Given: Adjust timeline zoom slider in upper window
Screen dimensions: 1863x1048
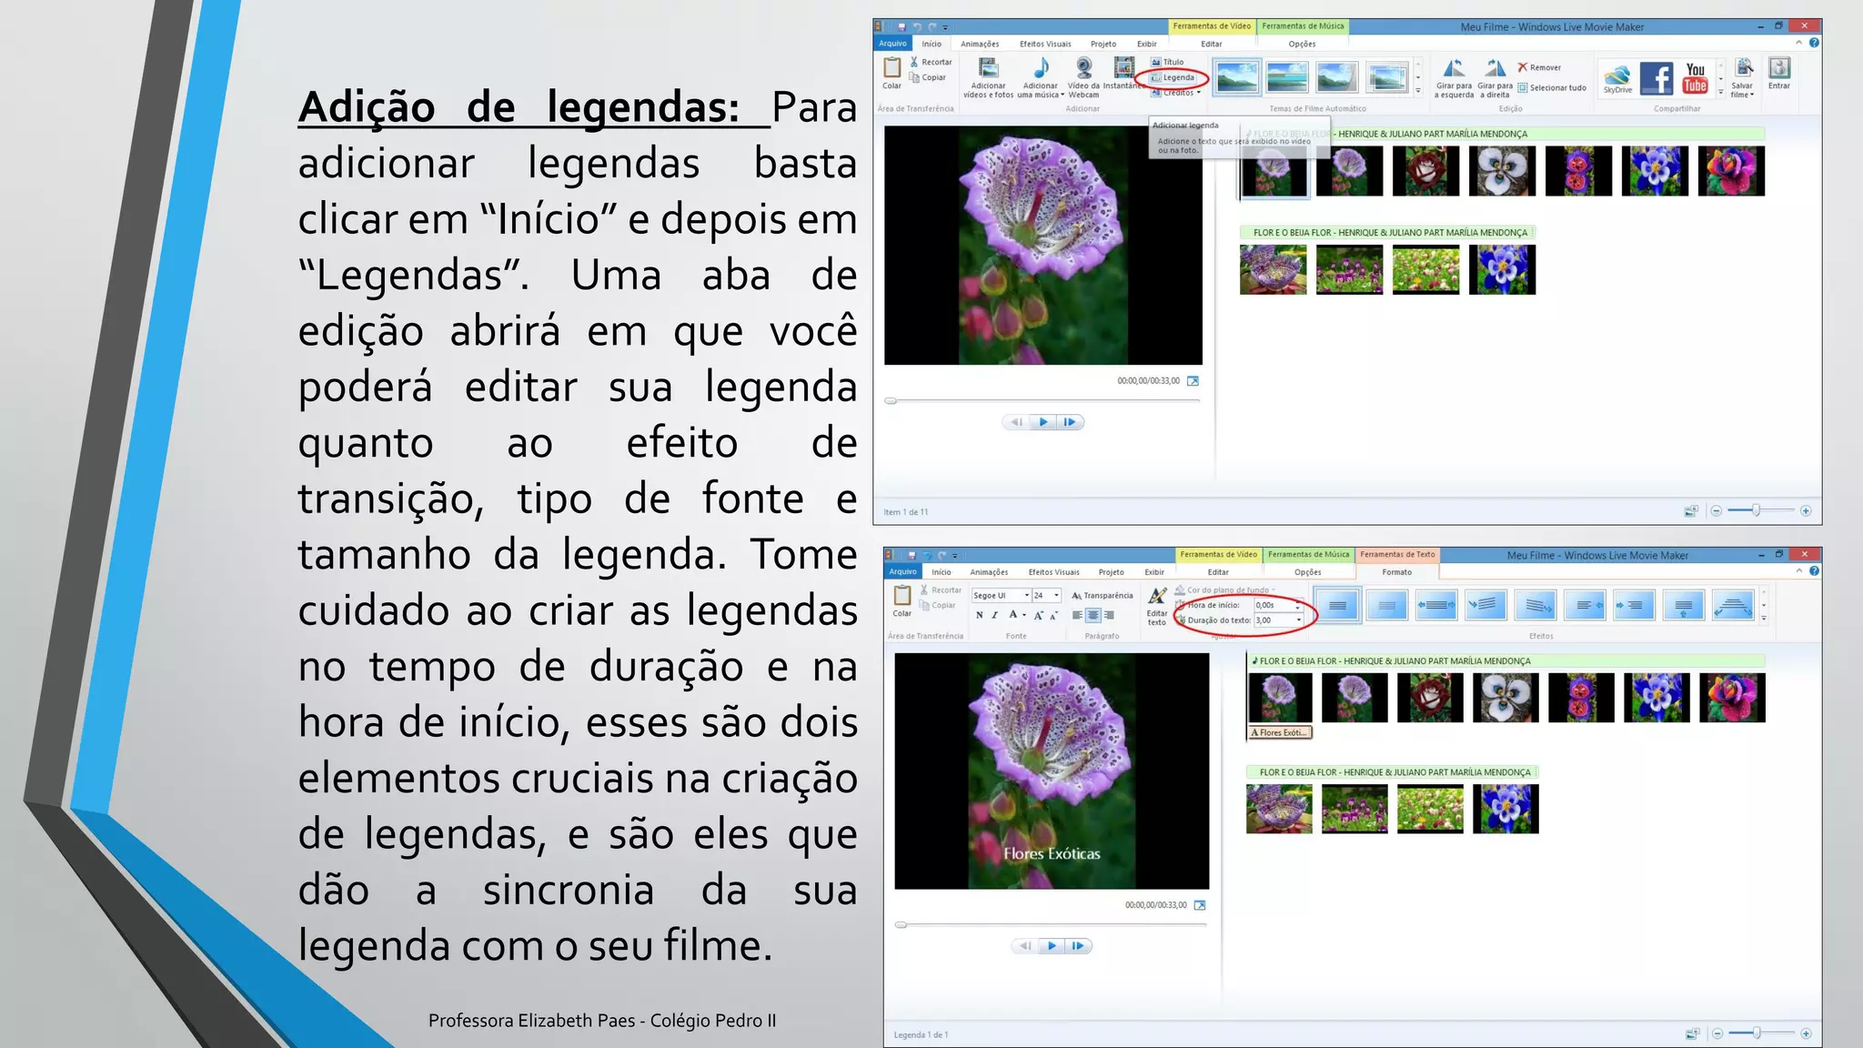Looking at the screenshot, I should tap(1757, 511).
